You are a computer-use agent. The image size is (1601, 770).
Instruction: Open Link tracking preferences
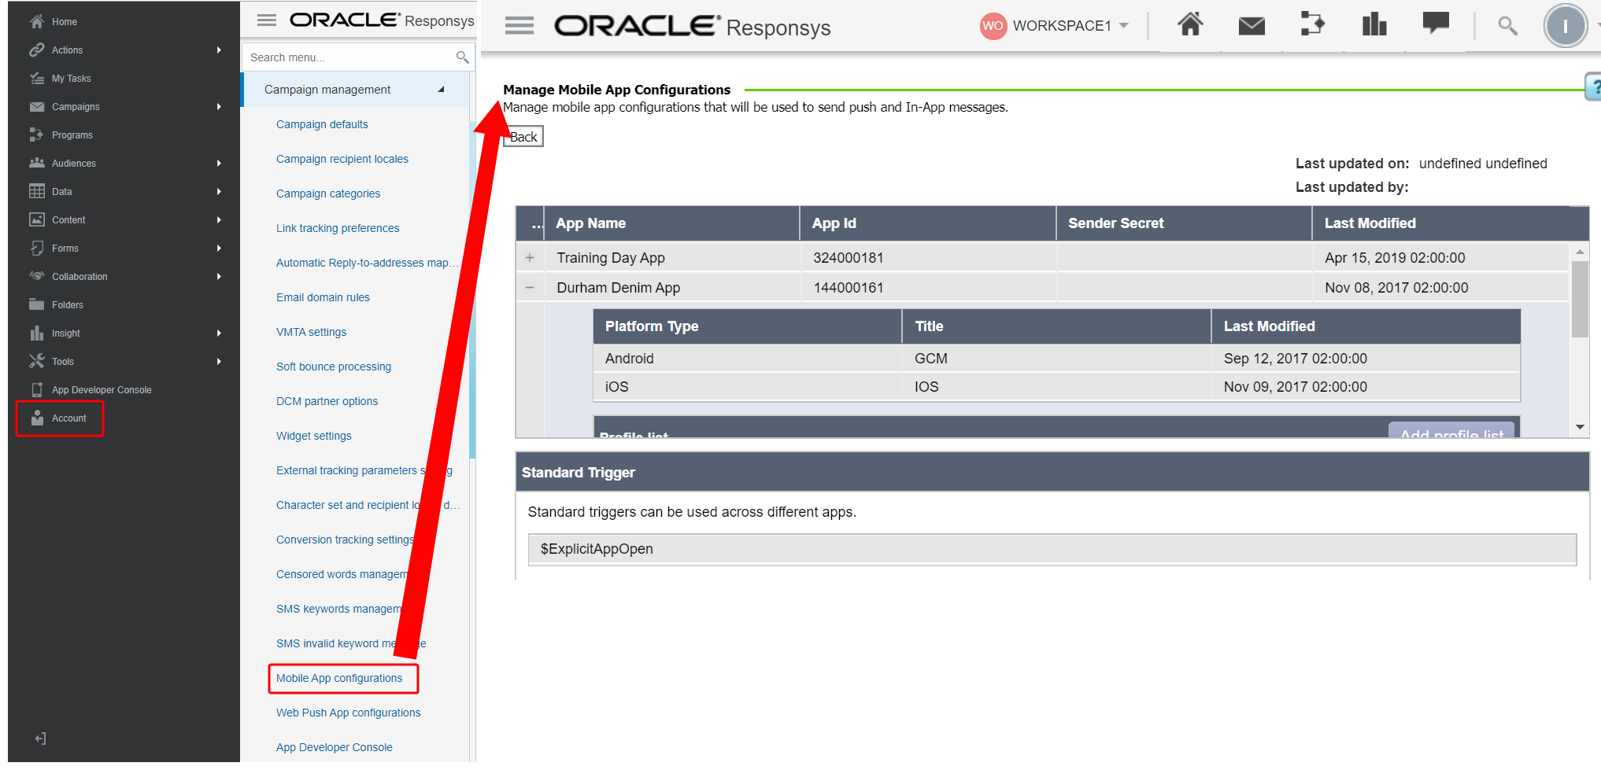(338, 228)
